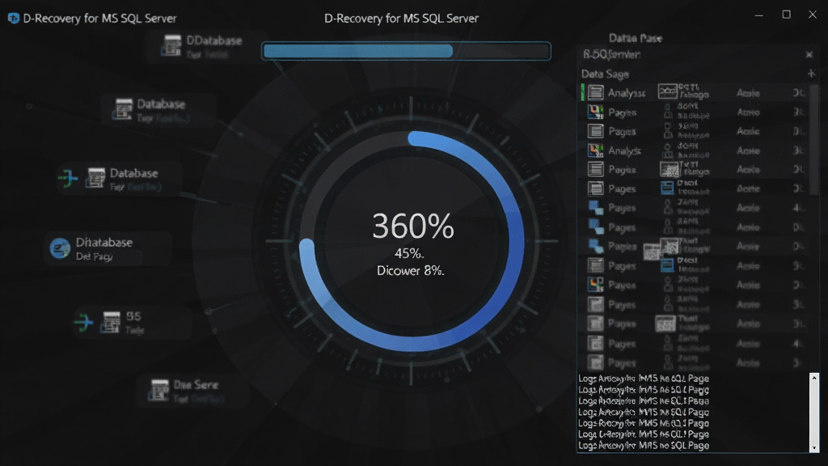Click the 45% secondary progress value
The width and height of the screenshot is (828, 466).
coord(409,253)
